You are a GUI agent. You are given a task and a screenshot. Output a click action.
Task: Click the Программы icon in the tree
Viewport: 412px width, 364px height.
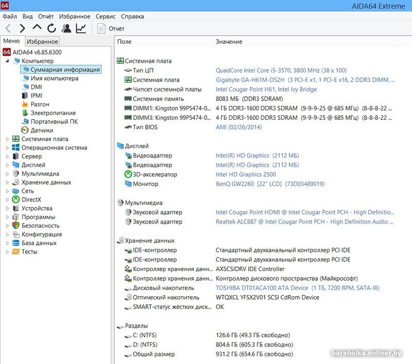click(16, 217)
